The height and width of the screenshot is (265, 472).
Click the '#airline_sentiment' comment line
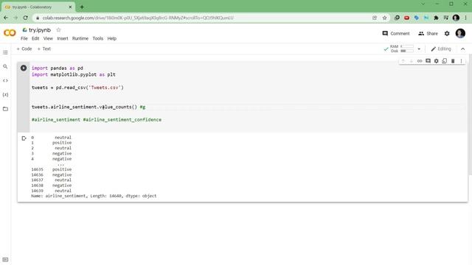tap(97, 119)
